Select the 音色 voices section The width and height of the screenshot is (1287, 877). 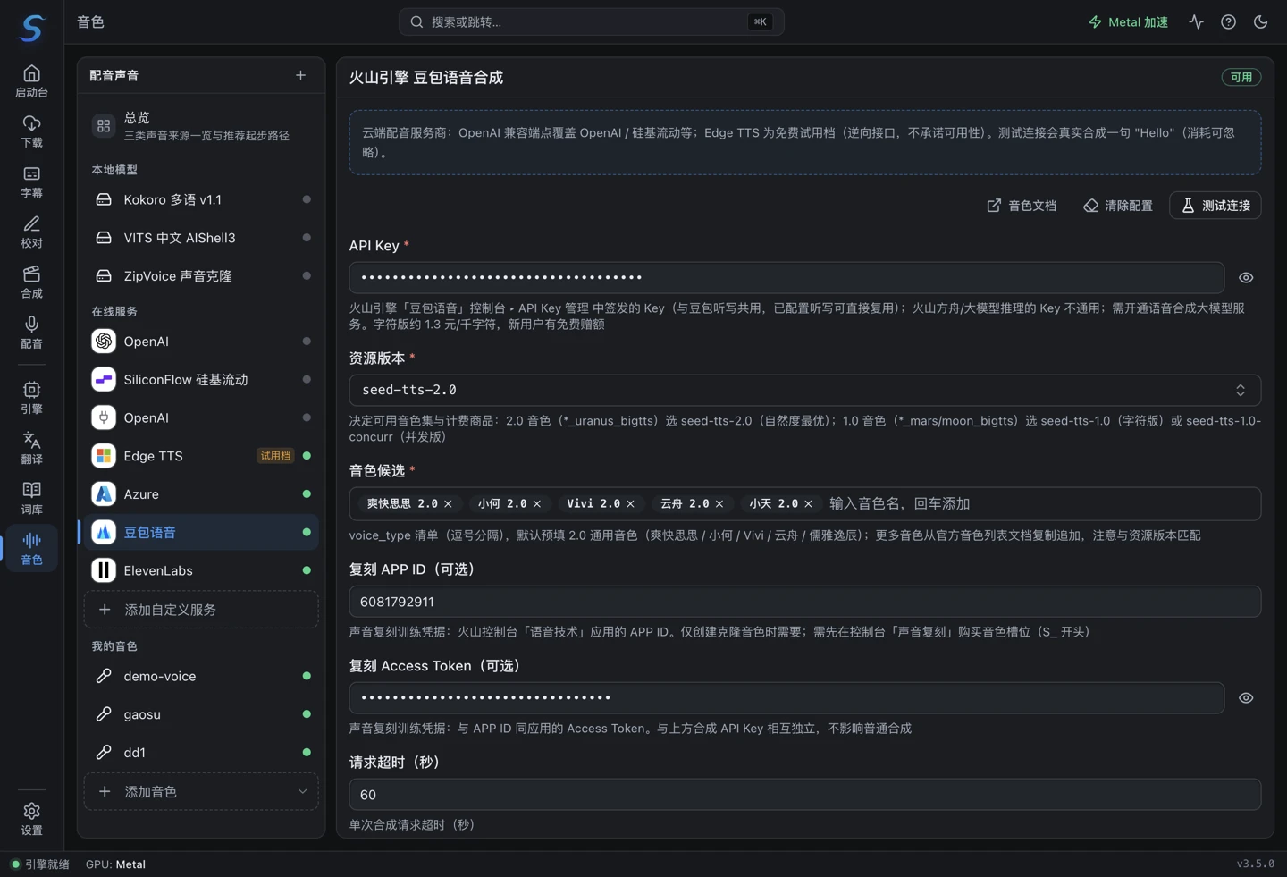click(x=32, y=548)
